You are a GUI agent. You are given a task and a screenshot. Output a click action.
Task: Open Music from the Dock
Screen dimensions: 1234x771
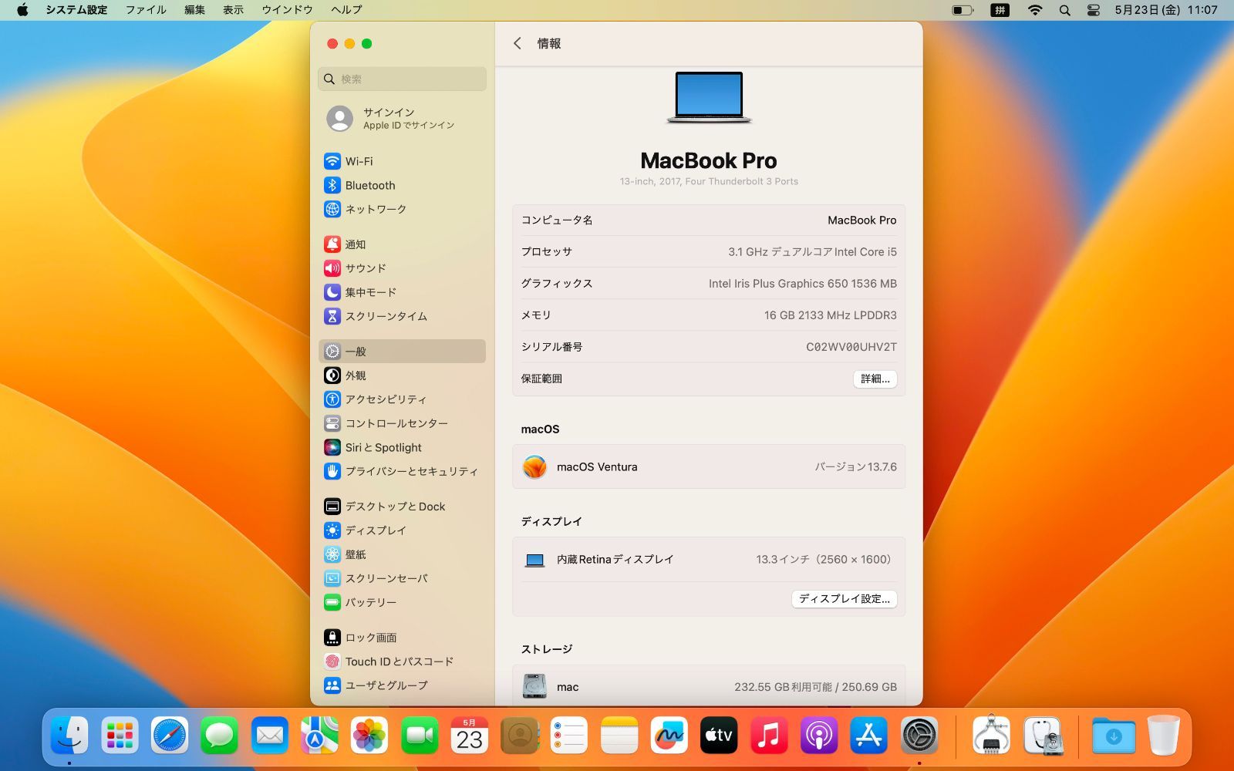769,736
